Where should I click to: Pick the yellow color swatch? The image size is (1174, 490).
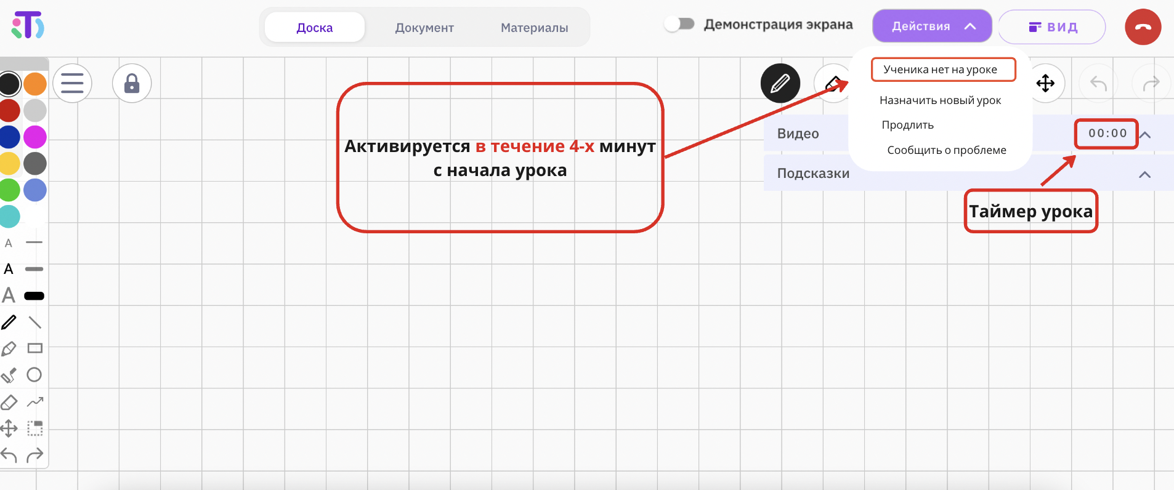coord(9,164)
